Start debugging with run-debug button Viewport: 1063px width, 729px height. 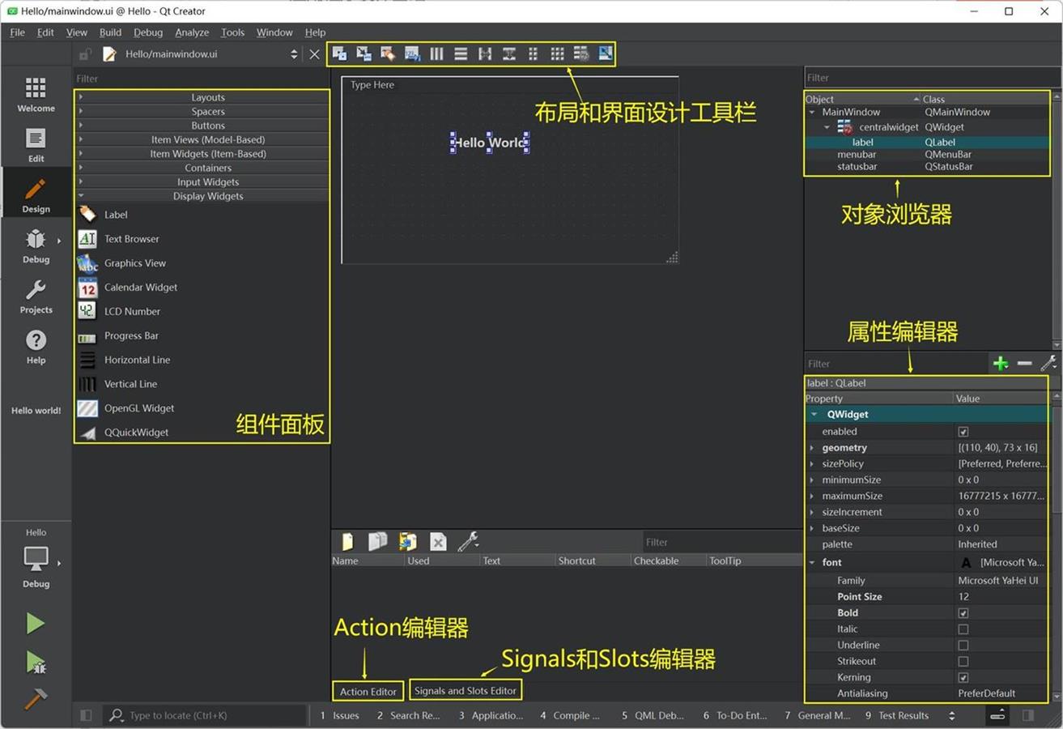(x=35, y=662)
